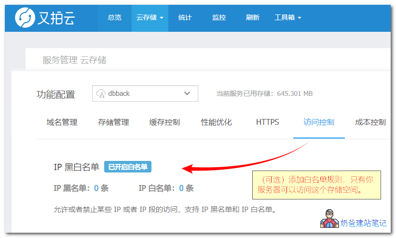Switch to the 成本控制 tab
This screenshot has height=238, width=396.
[x=370, y=122]
